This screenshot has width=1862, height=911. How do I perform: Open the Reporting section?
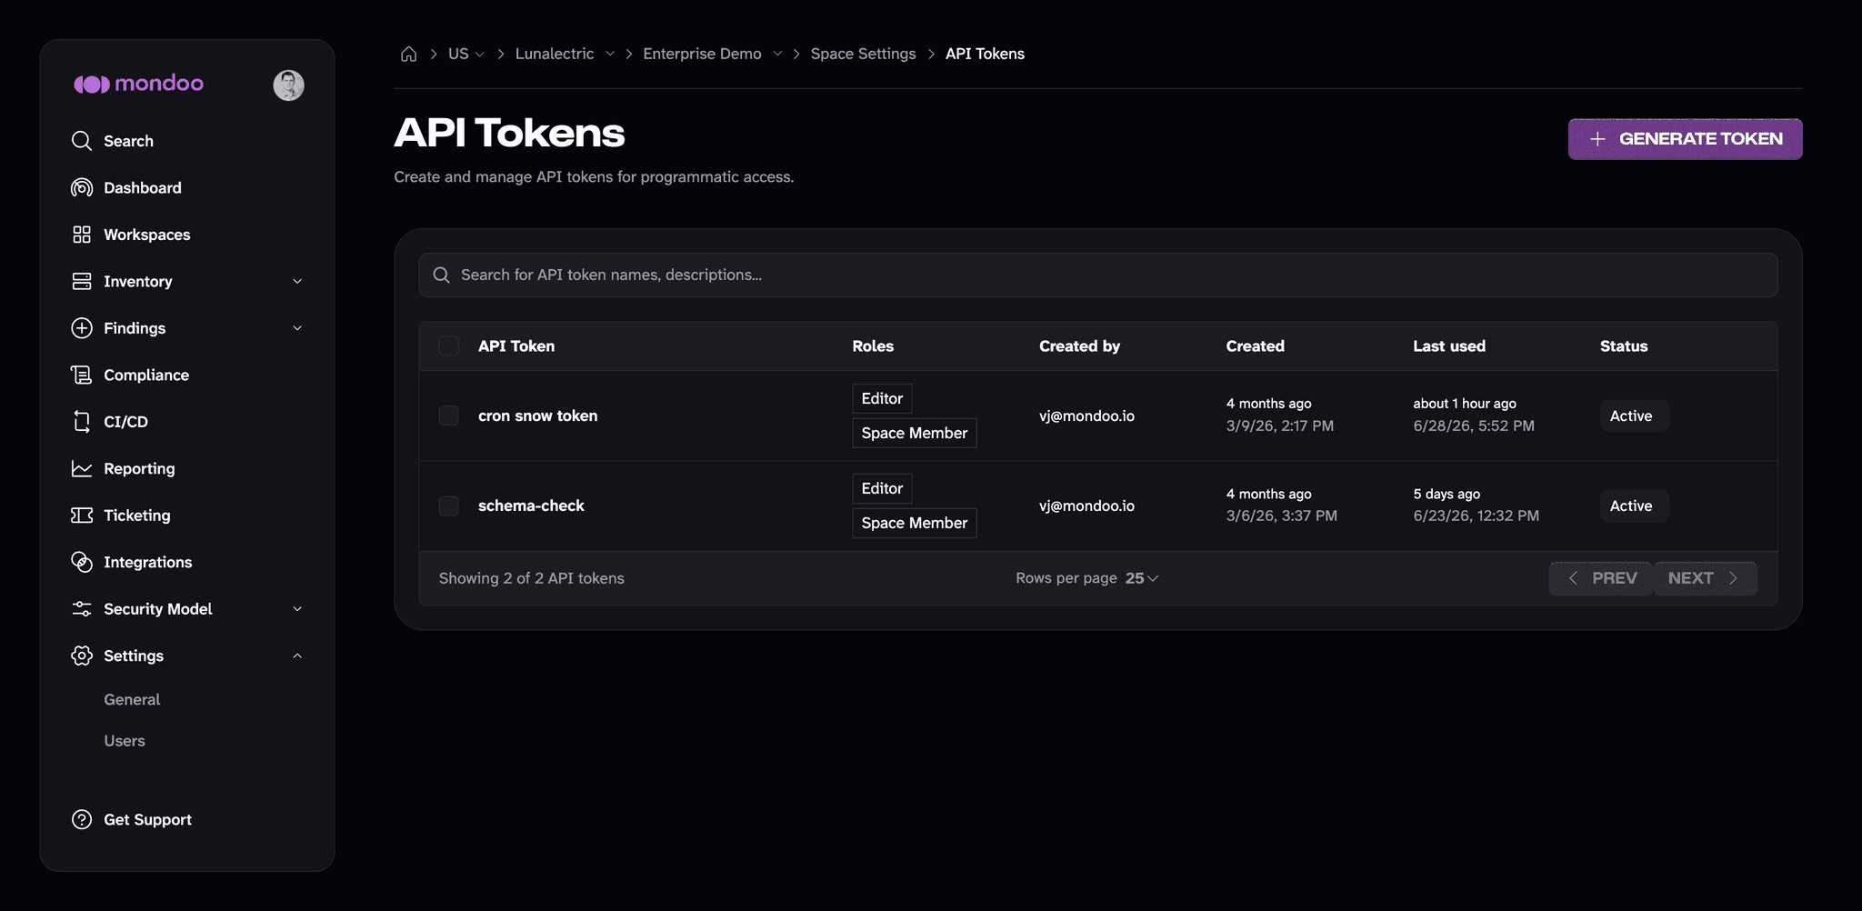[139, 468]
